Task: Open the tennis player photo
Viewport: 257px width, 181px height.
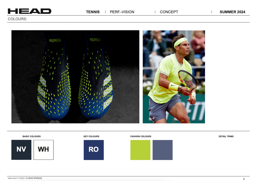Action: click(x=174, y=77)
